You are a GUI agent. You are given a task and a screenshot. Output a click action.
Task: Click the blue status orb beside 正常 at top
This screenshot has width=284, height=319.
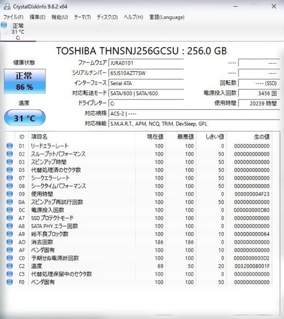4,25
